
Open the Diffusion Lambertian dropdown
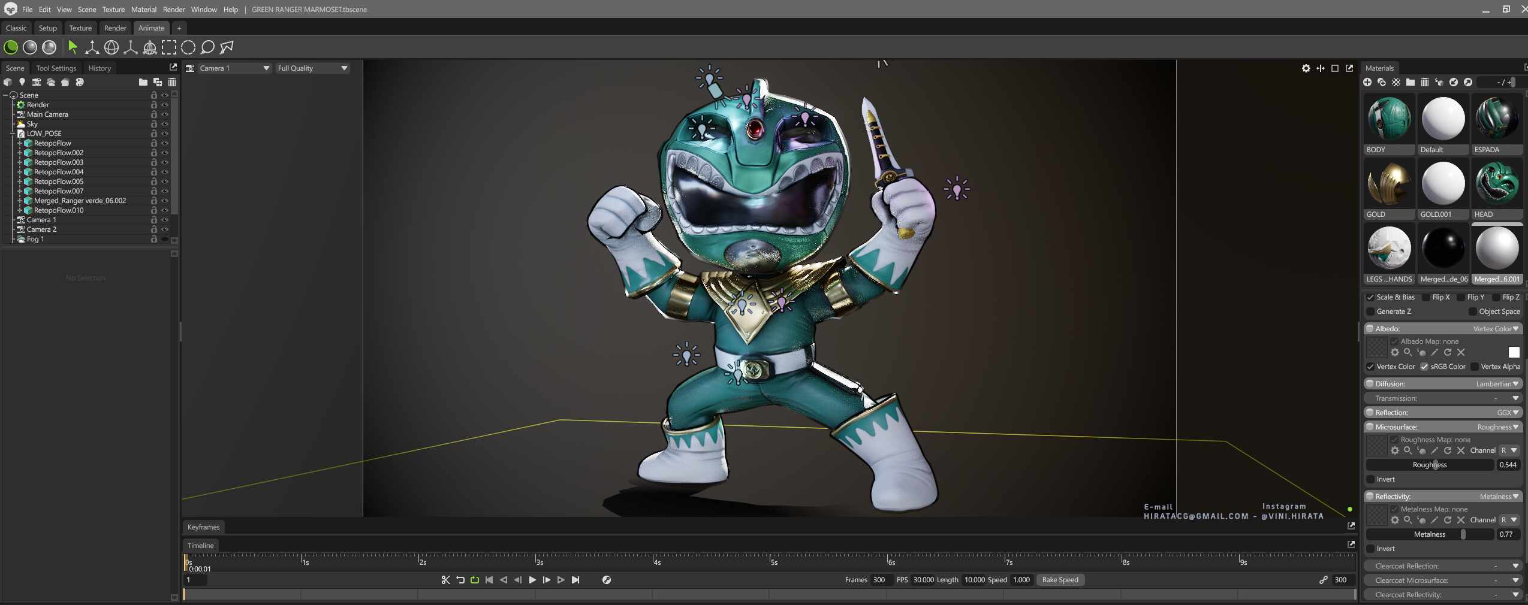[1497, 384]
